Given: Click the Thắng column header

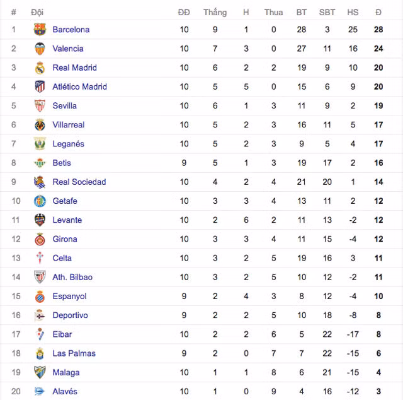Looking at the screenshot, I should [215, 12].
